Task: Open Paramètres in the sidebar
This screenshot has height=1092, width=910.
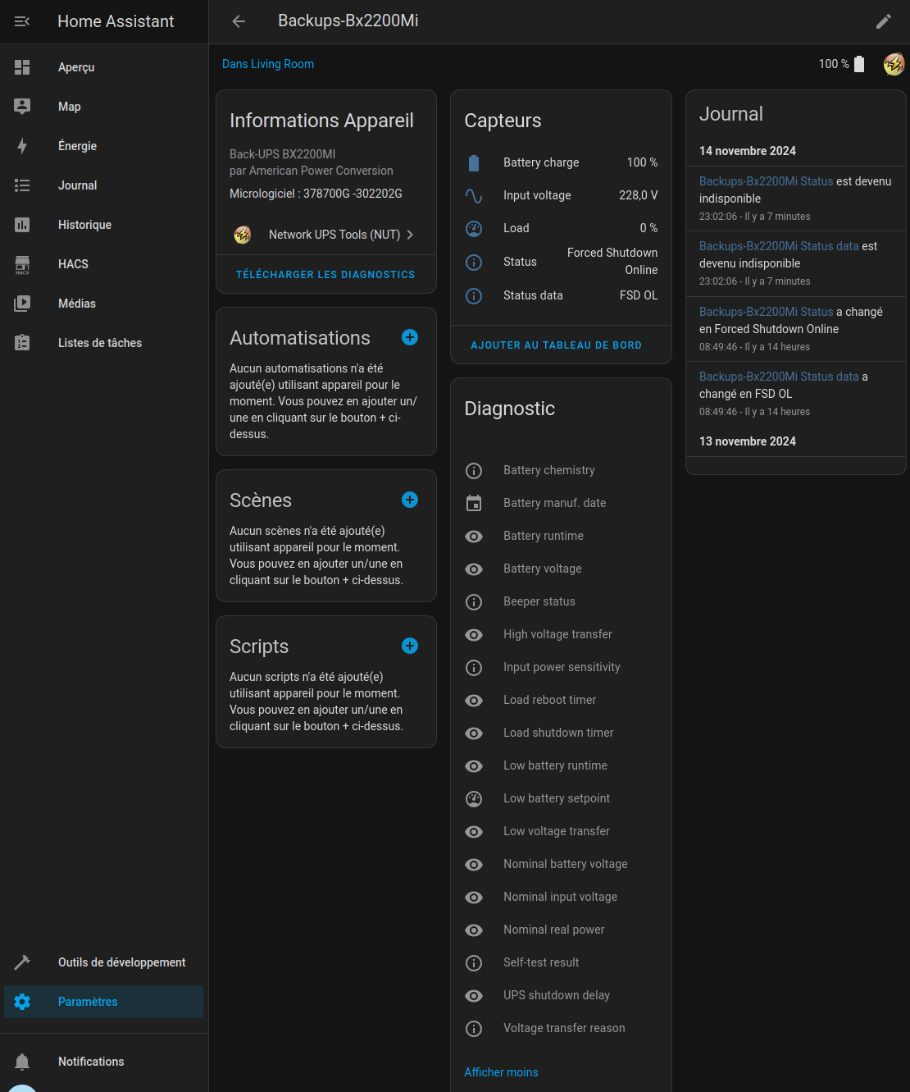Action: click(88, 1001)
